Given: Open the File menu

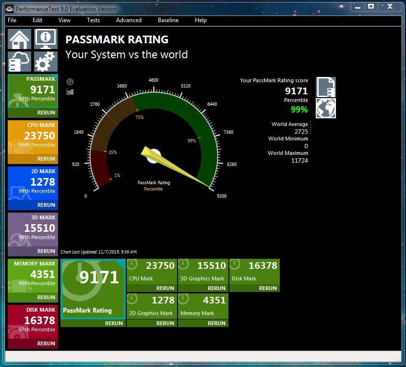Looking at the screenshot, I should [x=12, y=20].
